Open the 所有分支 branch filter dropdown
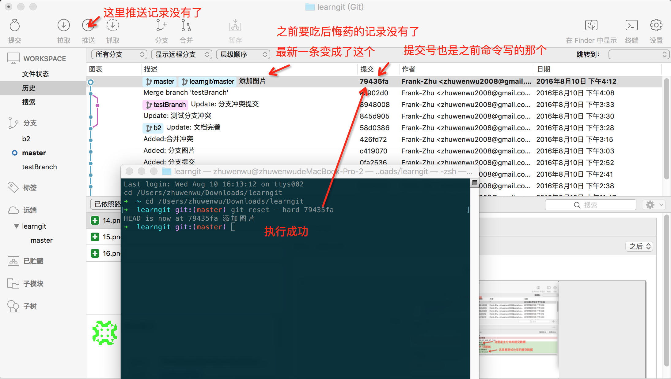 coord(119,54)
